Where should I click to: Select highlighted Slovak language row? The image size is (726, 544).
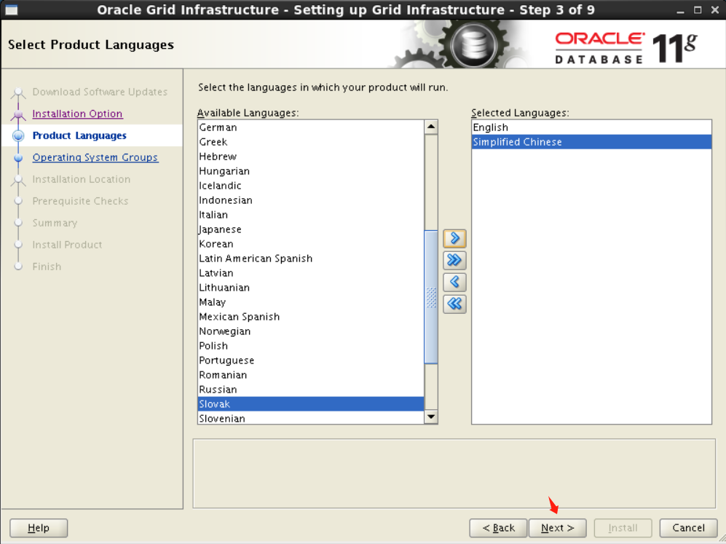(x=311, y=404)
